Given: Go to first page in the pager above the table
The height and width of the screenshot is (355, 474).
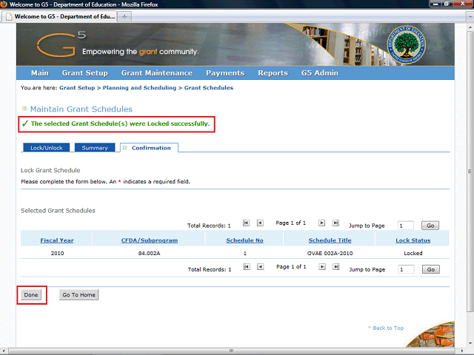Looking at the screenshot, I should coord(246,223).
